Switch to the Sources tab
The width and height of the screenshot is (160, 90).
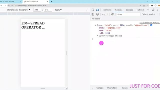(x=129, y=10)
